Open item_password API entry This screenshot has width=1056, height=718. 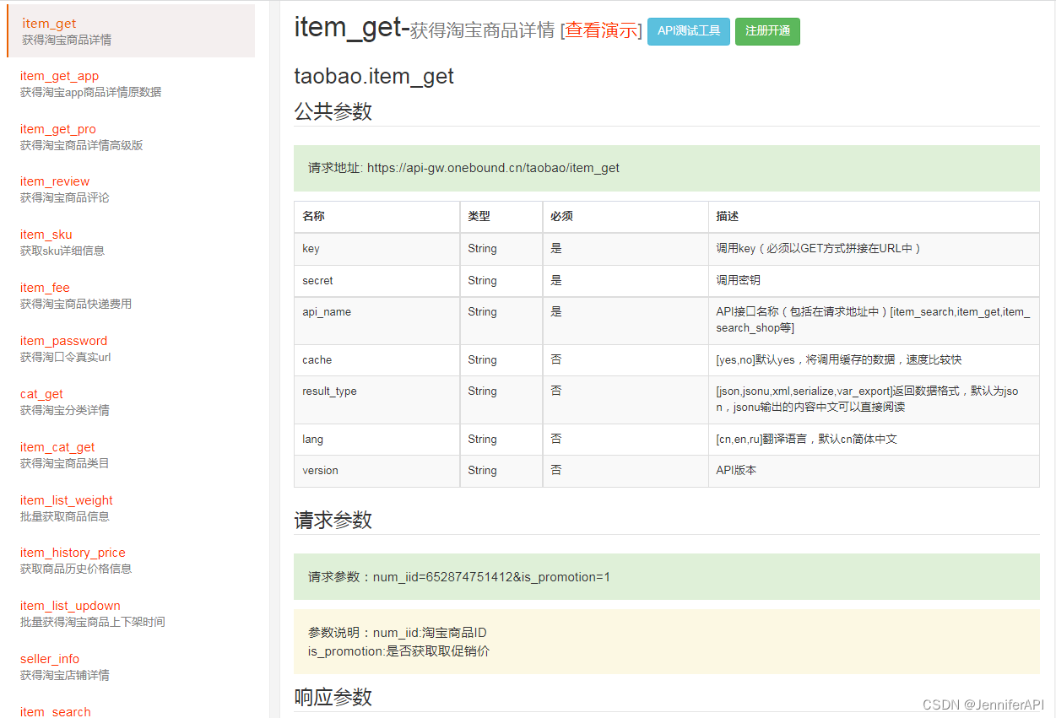click(x=63, y=341)
